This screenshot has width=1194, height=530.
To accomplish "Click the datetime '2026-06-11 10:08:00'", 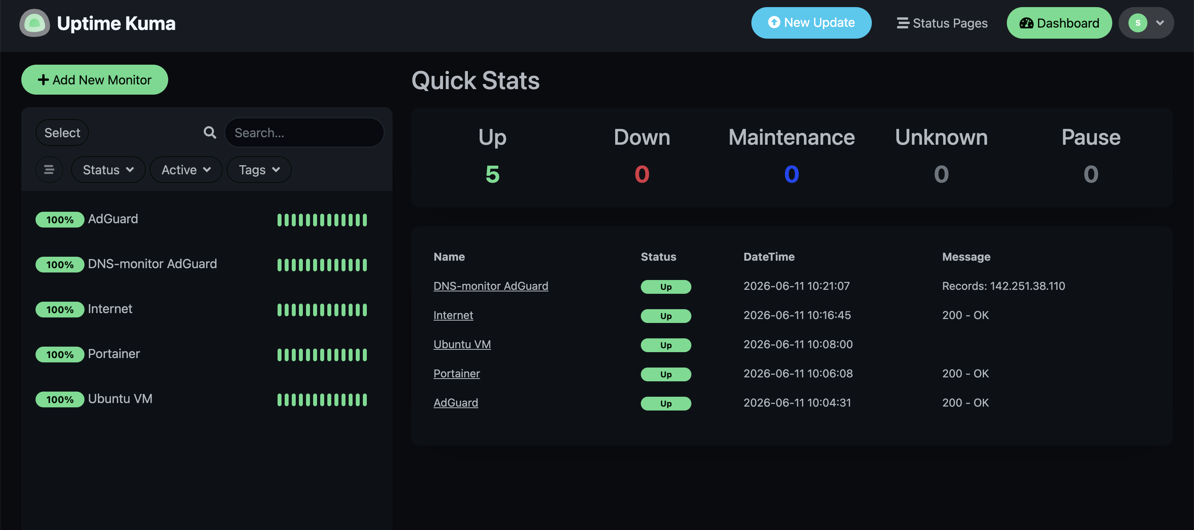I will click(798, 344).
